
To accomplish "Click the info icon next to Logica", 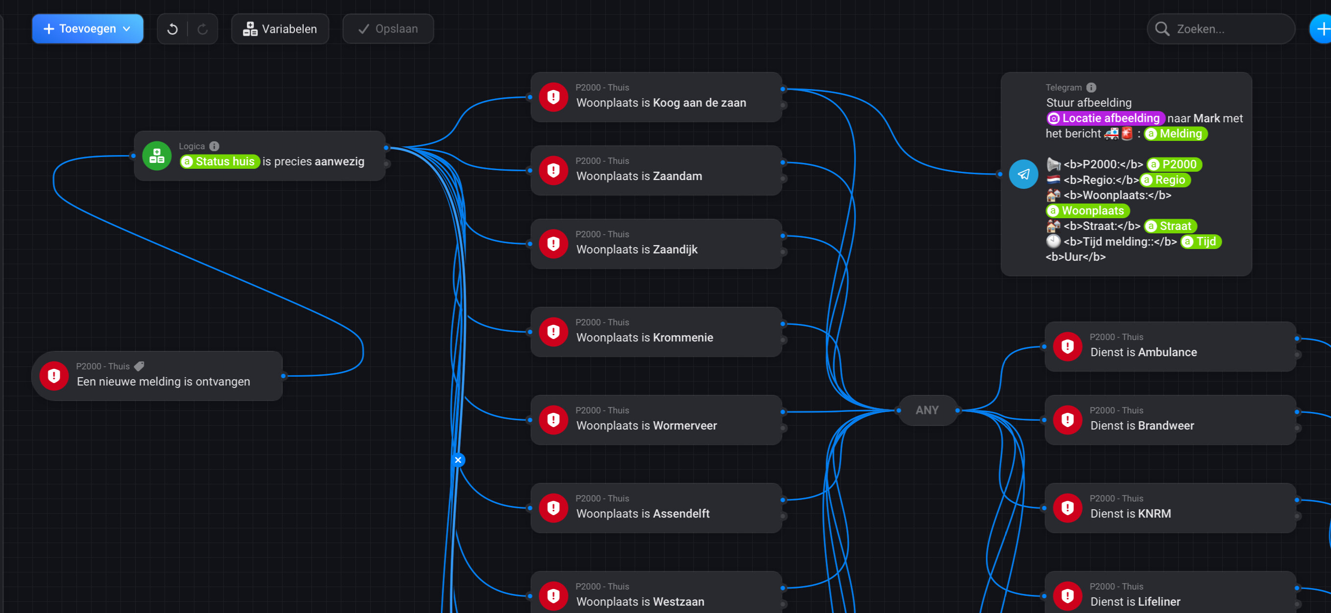I will click(x=214, y=146).
